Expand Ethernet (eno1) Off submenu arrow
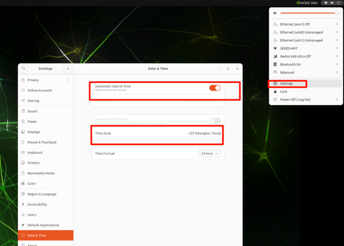Viewport: 344px width, 246px height. [x=337, y=24]
